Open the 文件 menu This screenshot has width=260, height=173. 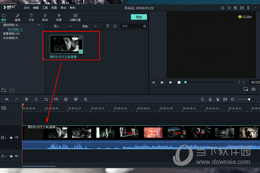click(26, 8)
